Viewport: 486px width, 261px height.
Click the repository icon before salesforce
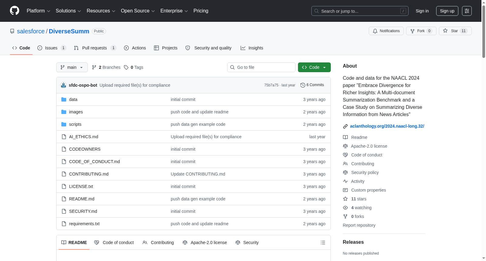pyautogui.click(x=12, y=31)
